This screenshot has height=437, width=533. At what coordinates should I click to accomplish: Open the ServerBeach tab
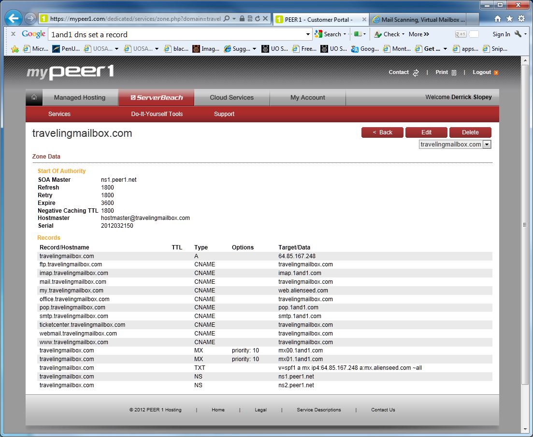(x=157, y=97)
